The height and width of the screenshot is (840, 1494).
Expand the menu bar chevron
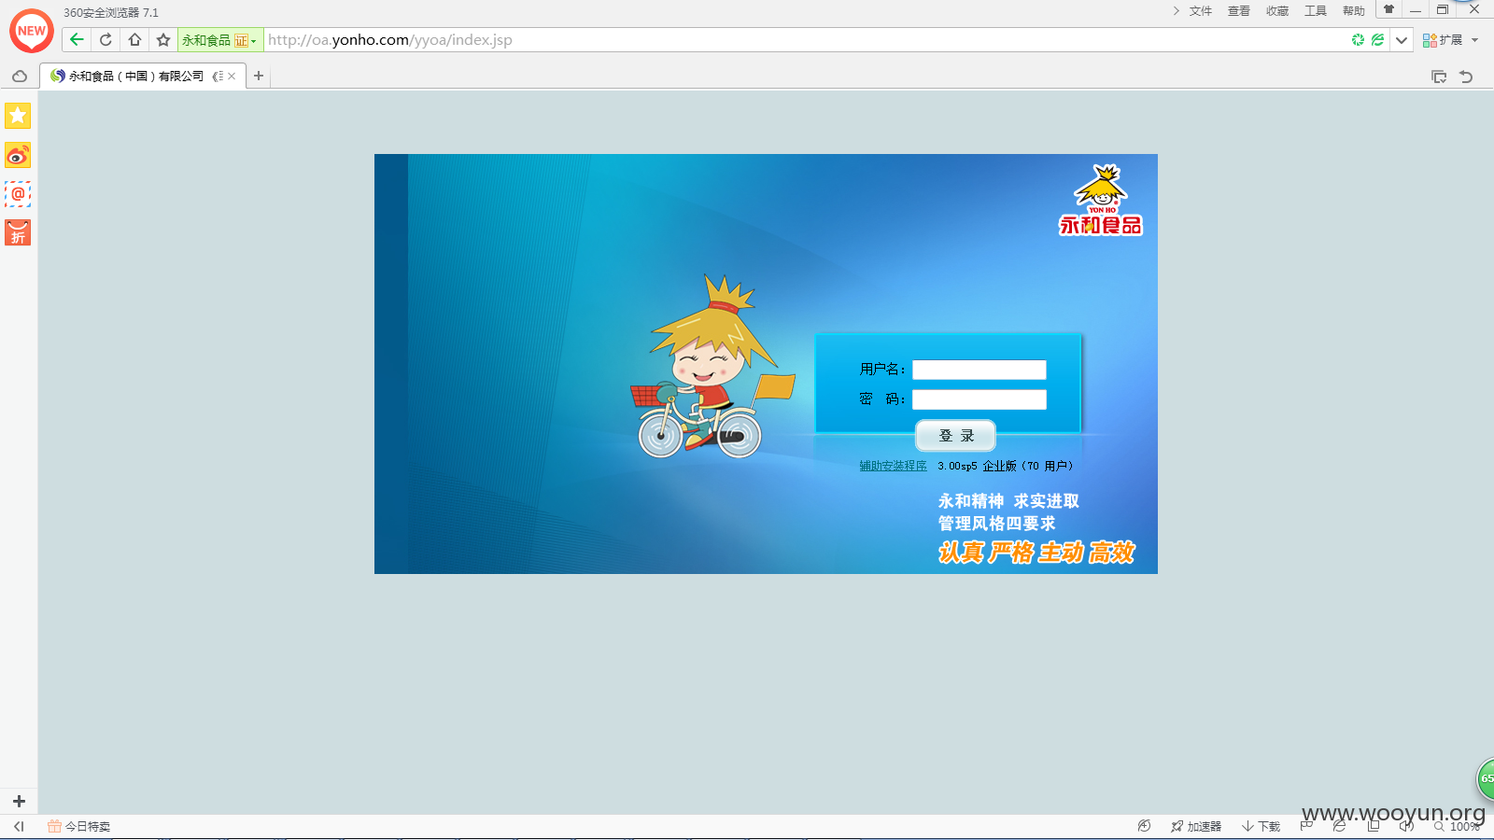pos(1176,11)
